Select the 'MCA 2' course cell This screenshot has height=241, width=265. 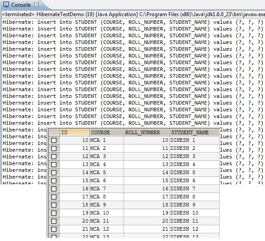coord(106,148)
